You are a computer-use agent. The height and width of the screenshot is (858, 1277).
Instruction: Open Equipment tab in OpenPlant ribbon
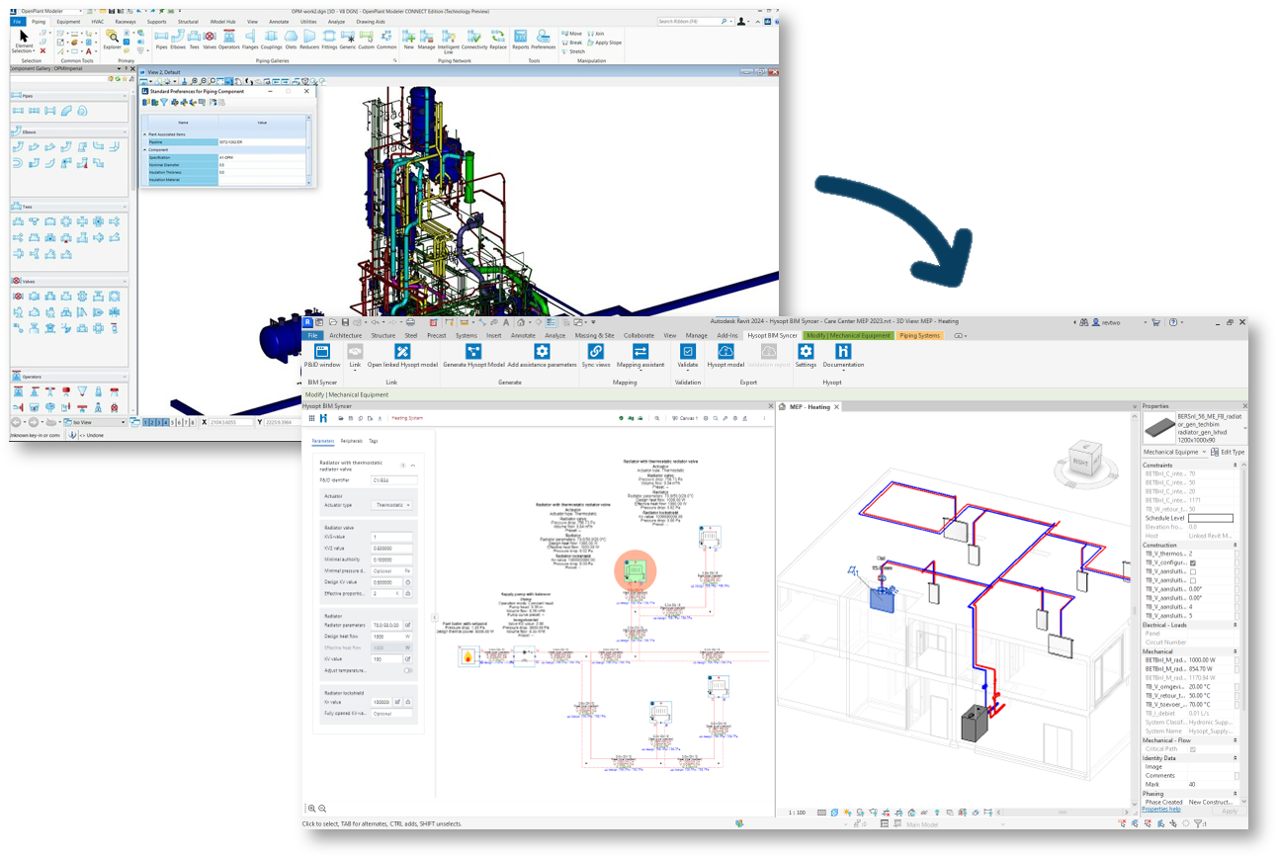[x=68, y=21]
